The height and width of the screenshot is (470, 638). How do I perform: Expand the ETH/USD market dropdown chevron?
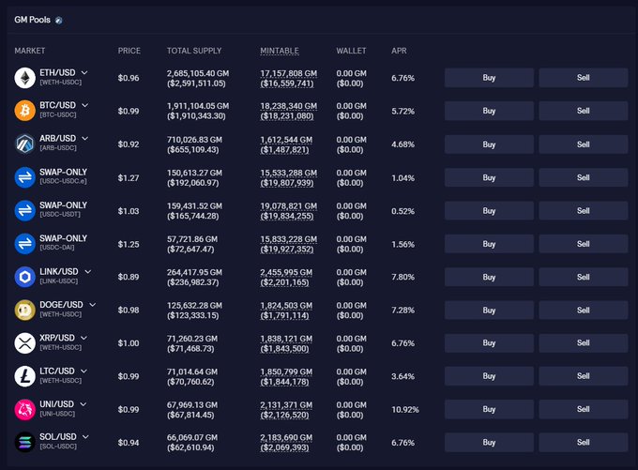click(x=84, y=72)
